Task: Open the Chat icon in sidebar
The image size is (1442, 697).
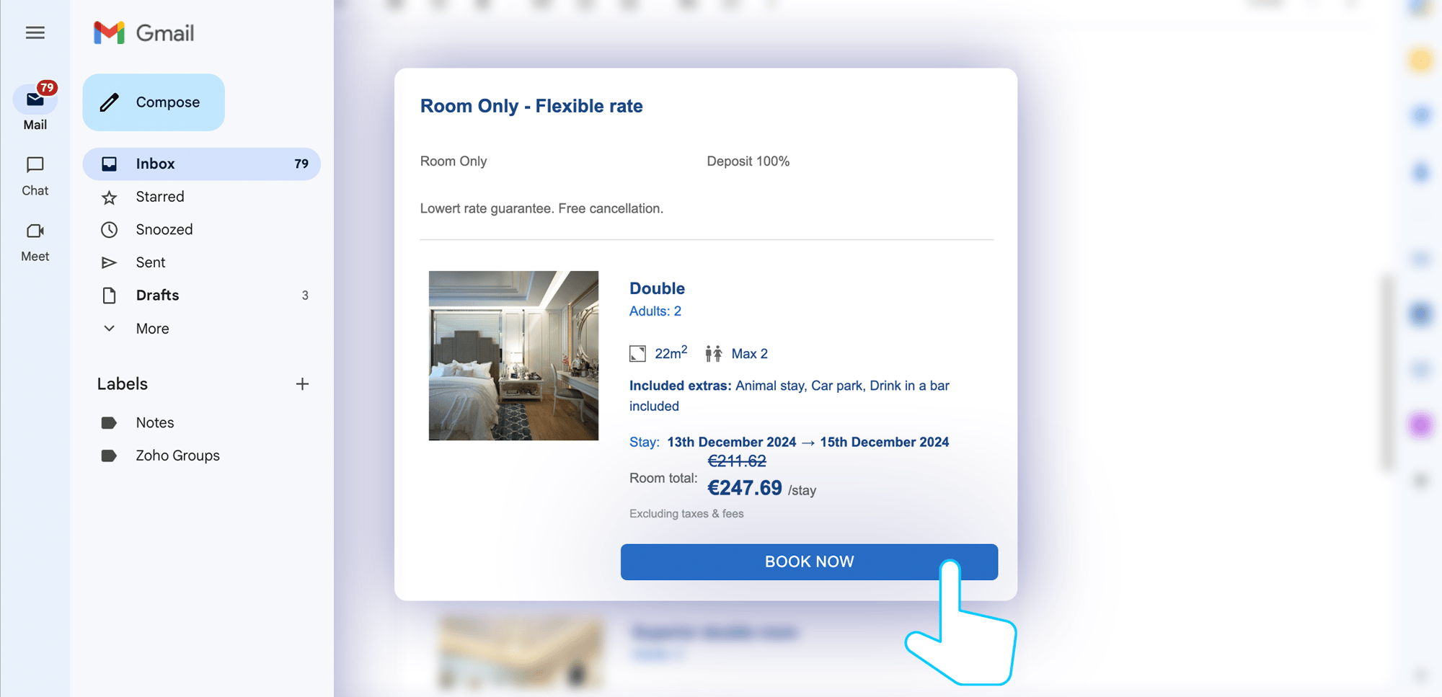Action: [x=35, y=165]
